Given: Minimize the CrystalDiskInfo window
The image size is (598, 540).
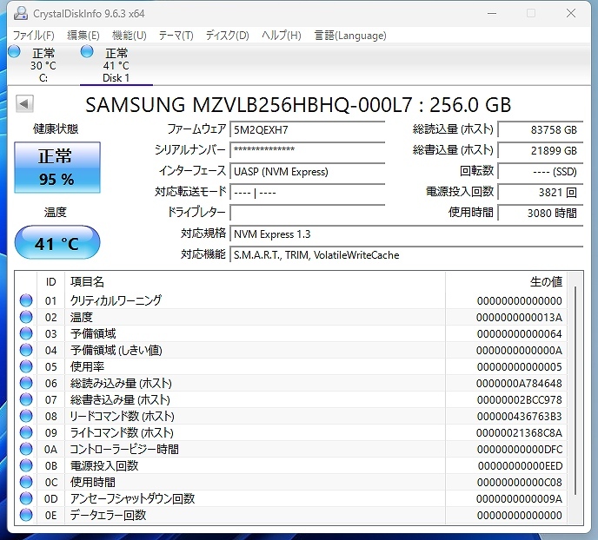Looking at the screenshot, I should [x=492, y=13].
